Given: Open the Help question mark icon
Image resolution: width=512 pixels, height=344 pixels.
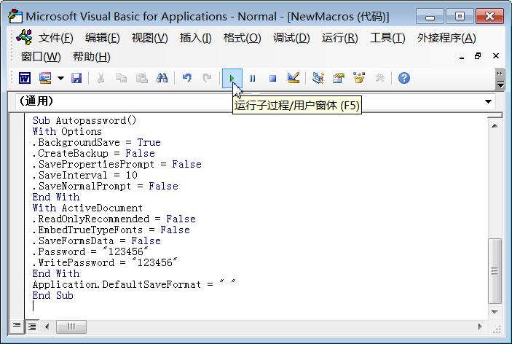Looking at the screenshot, I should pos(403,78).
